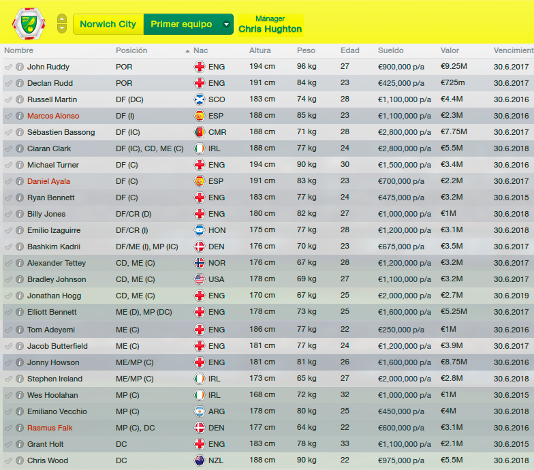Open info icon for Bradley Johnson
The height and width of the screenshot is (470, 534).
coord(20,279)
